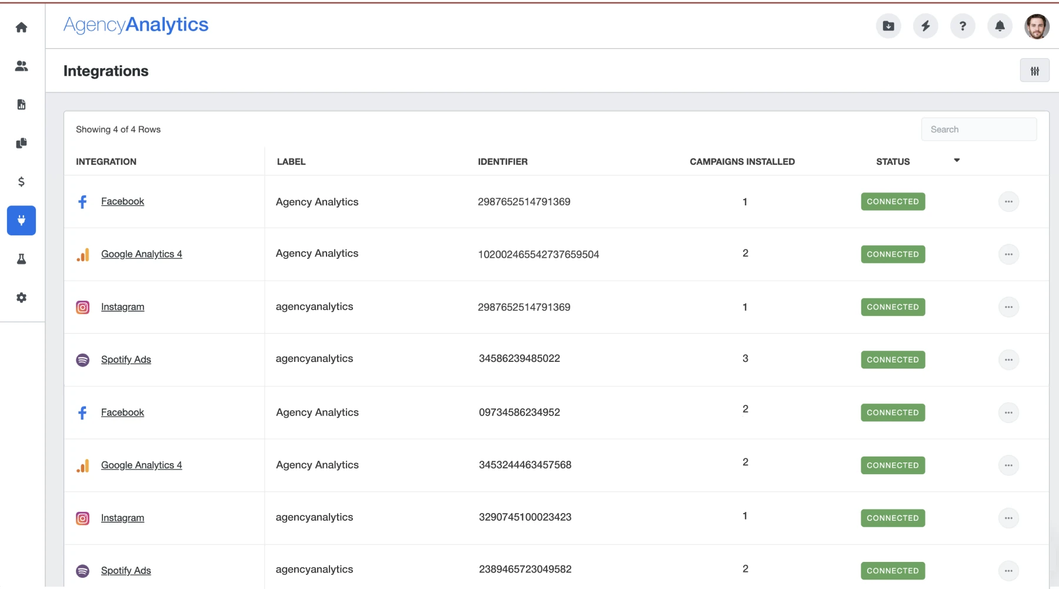Click the Integrations page title
The width and height of the screenshot is (1059, 589).
106,71
